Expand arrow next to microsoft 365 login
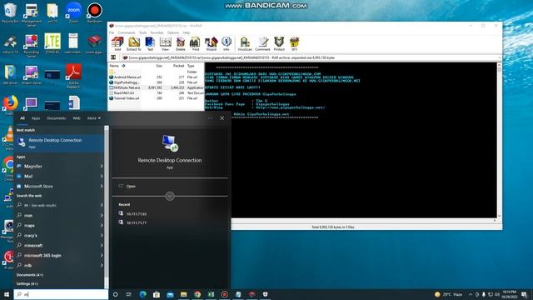The height and width of the screenshot is (300, 533). click(x=102, y=255)
